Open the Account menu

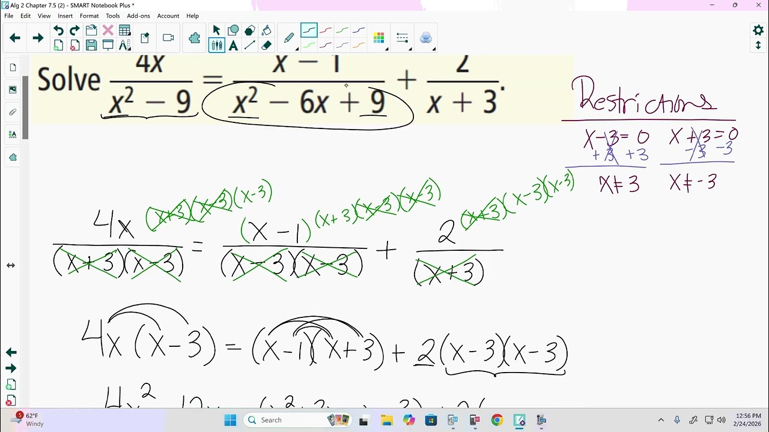(x=168, y=16)
